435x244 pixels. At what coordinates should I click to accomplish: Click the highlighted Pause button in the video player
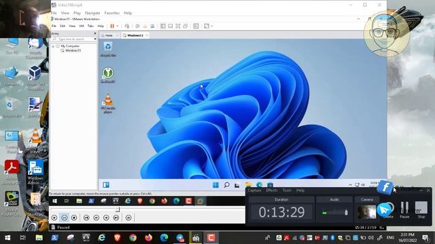[65, 218]
